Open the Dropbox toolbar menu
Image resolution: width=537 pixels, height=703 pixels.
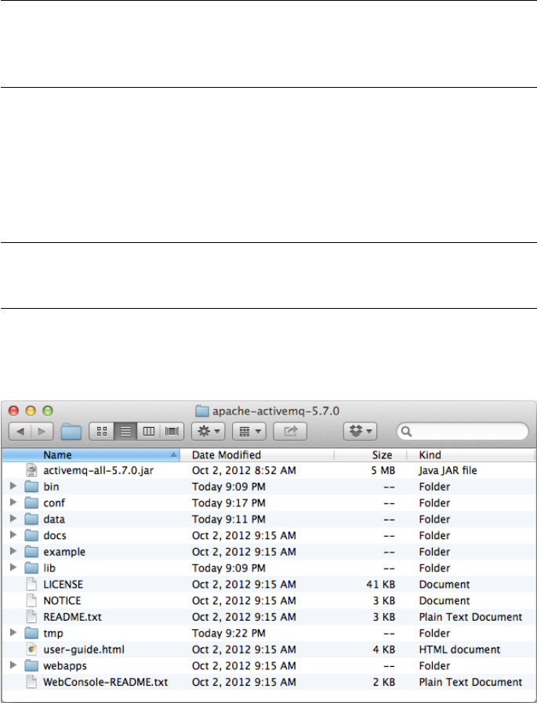click(x=361, y=431)
